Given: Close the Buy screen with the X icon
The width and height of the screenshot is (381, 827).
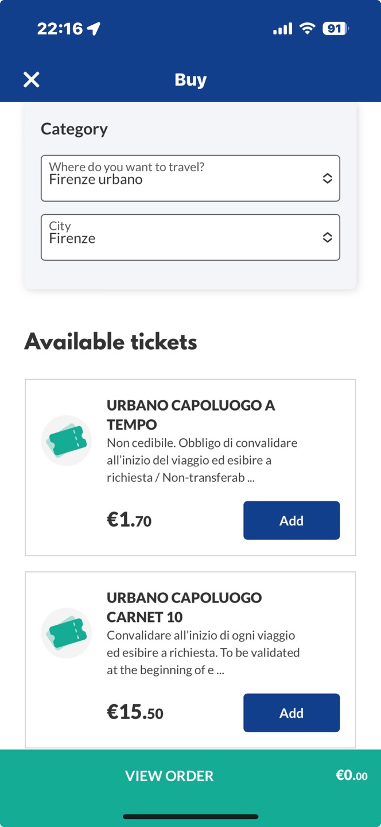Looking at the screenshot, I should (x=31, y=80).
